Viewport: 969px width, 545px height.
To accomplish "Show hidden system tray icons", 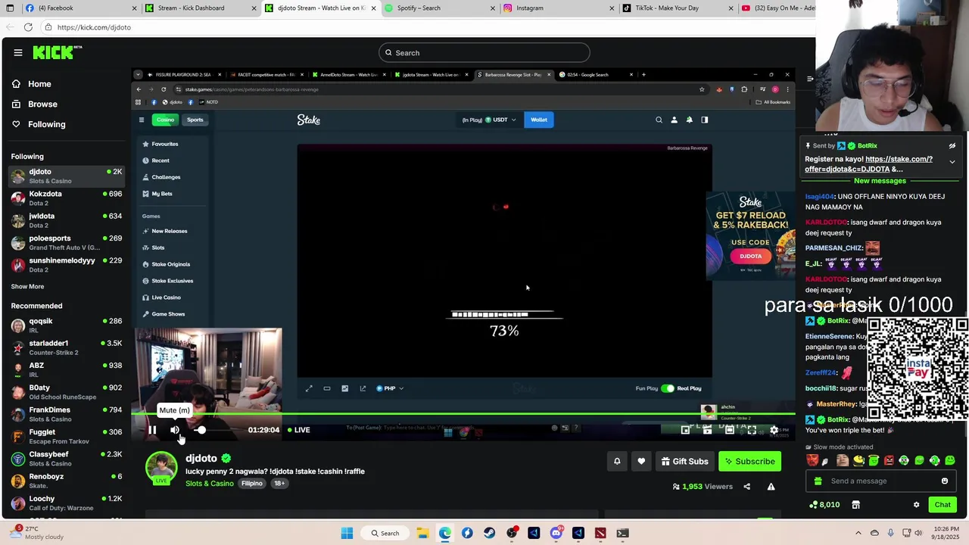I will click(858, 533).
